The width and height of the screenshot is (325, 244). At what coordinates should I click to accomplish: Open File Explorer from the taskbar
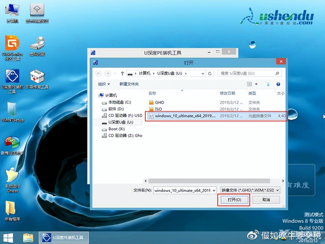click(x=28, y=238)
